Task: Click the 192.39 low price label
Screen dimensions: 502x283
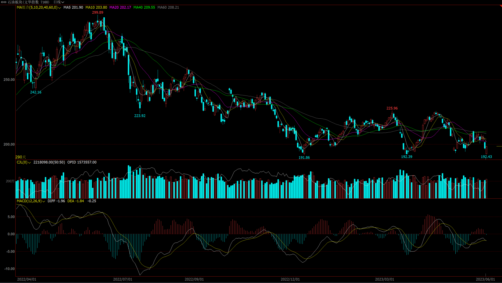Action: 407,157
